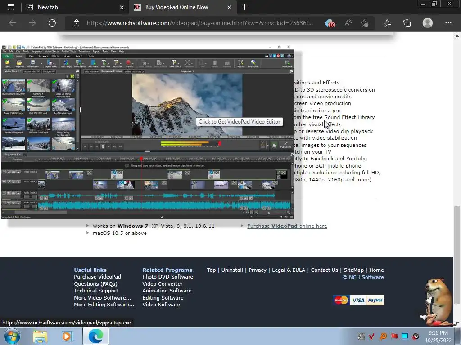Image resolution: width=461 pixels, height=345 pixels.
Task: Reload the page with the Refresh icon
Action: [x=52, y=23]
